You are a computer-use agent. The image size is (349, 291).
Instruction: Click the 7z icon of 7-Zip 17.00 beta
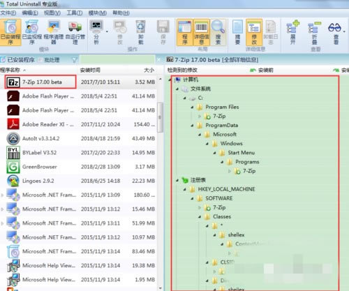click(x=13, y=82)
